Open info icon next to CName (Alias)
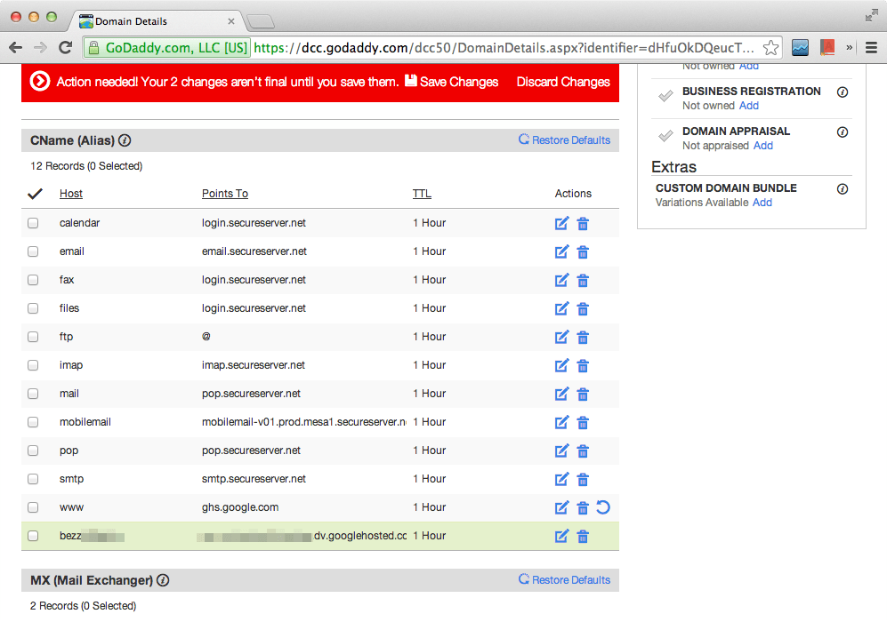 [x=125, y=140]
